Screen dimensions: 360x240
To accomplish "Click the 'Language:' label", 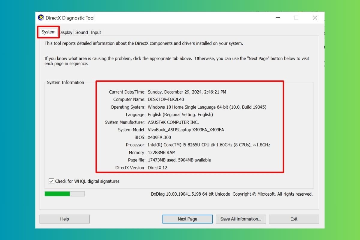I will tap(136, 115).
